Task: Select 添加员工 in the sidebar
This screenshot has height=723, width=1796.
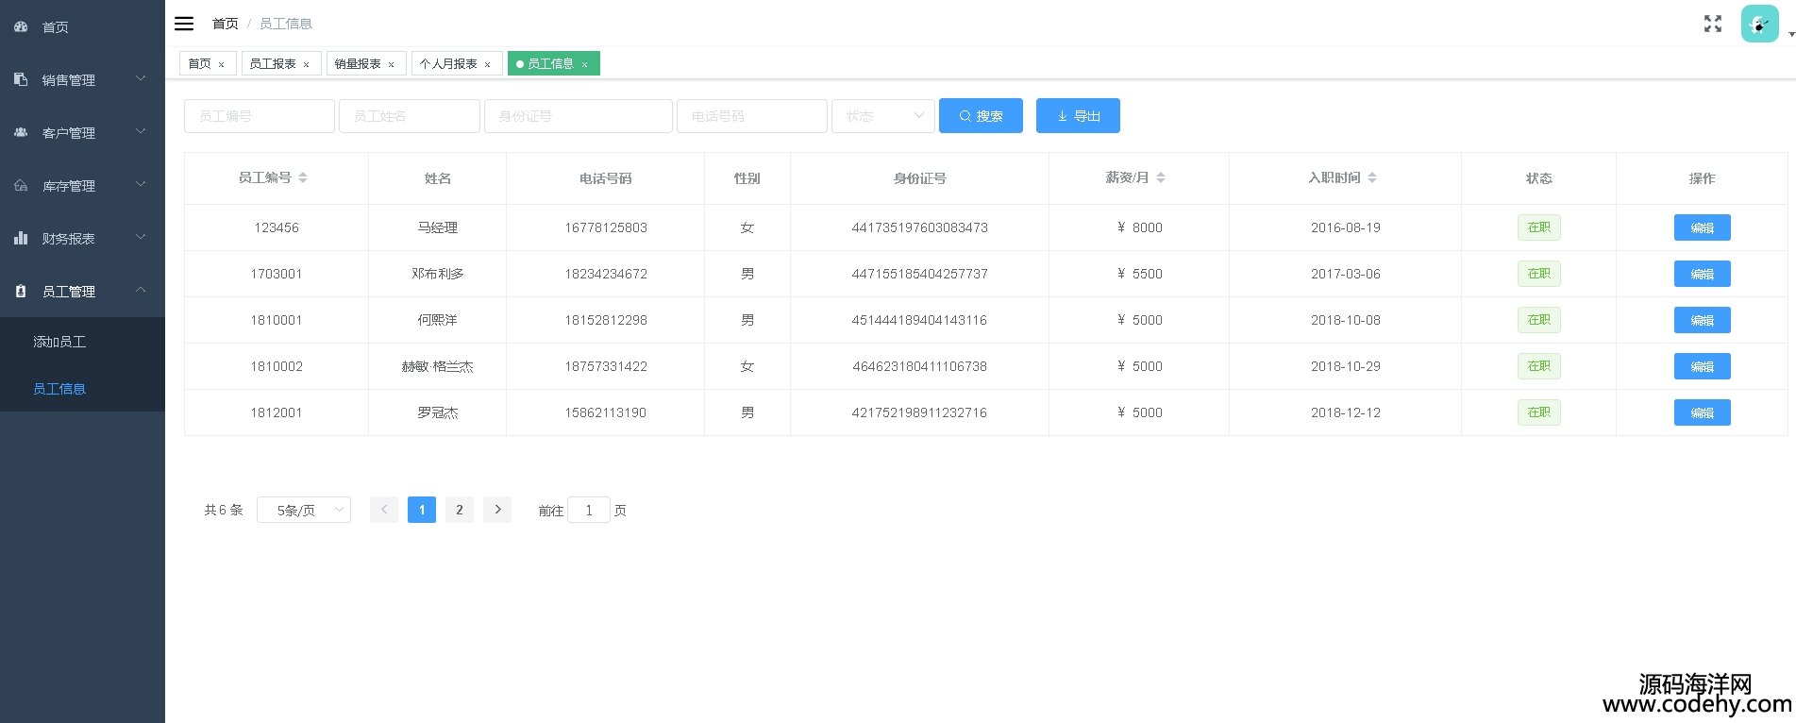Action: coord(59,342)
